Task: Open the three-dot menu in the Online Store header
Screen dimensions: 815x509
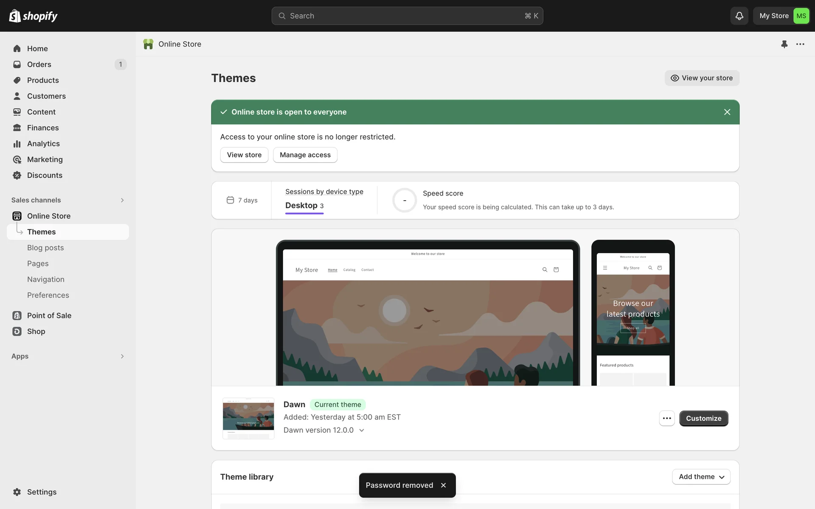Action: click(800, 44)
